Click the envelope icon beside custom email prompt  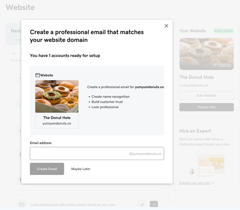(22, 205)
